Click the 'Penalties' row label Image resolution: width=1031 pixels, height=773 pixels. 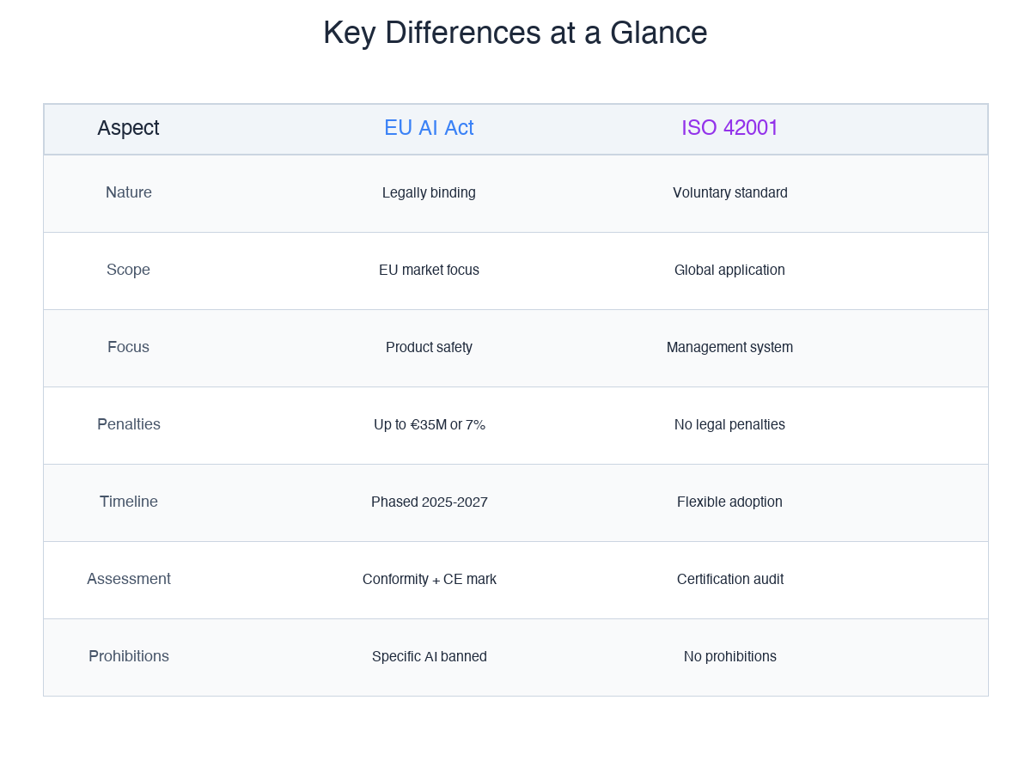click(128, 424)
